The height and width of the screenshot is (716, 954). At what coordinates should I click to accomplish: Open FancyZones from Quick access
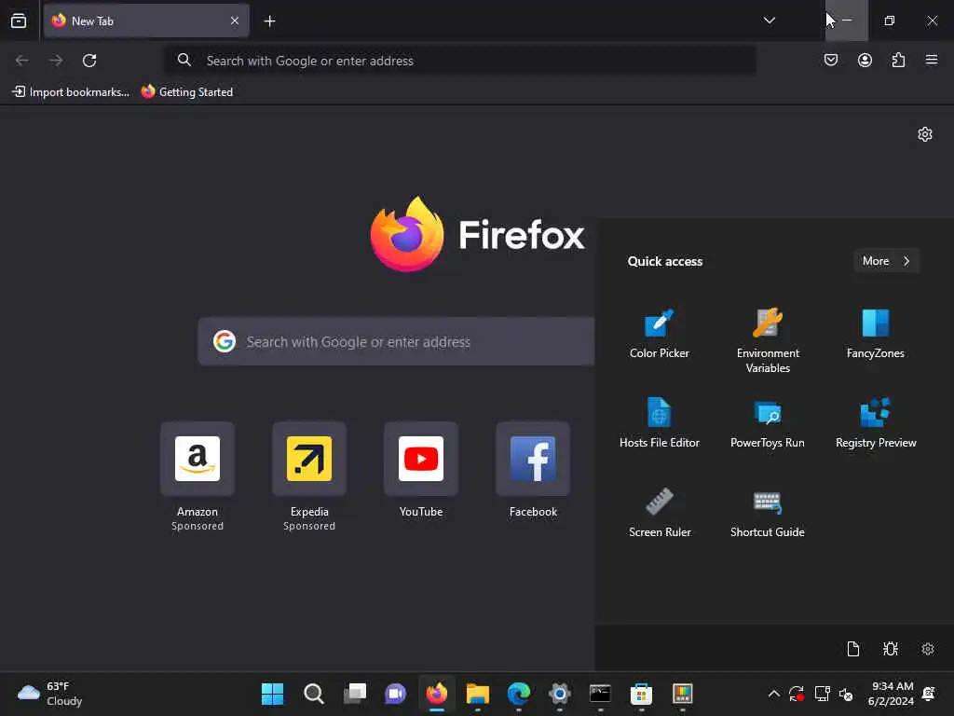coord(875,335)
